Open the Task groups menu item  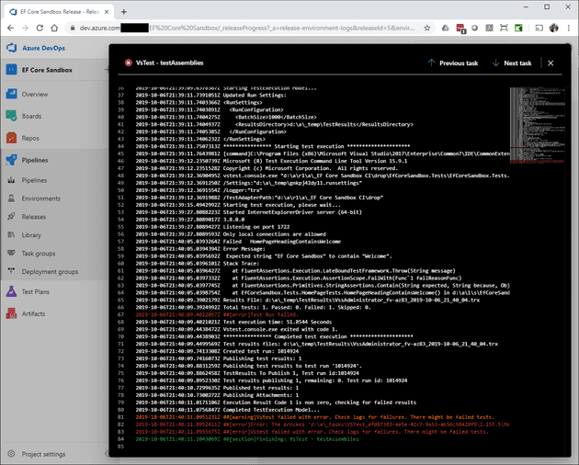pyautogui.click(x=39, y=254)
